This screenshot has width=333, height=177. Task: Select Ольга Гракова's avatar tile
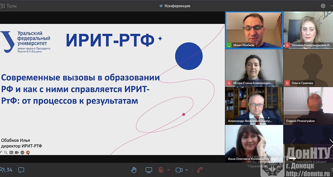(x=308, y=68)
